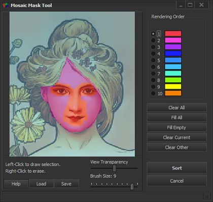Select rendering order radio button 3
The image size is (213, 202).
click(x=153, y=47)
